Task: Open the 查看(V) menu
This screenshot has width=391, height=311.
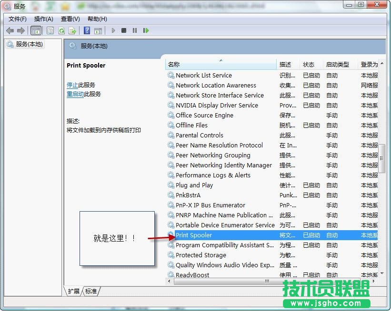Action: click(70, 19)
